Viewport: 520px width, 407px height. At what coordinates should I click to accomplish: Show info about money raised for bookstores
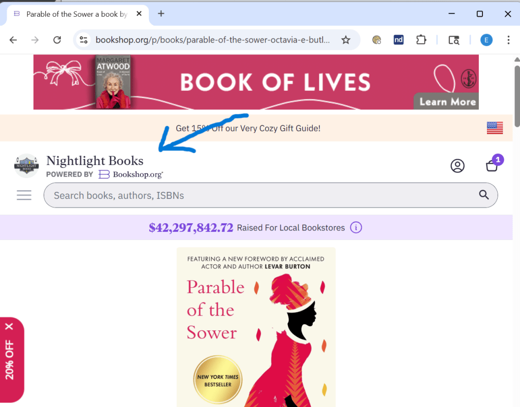point(356,227)
